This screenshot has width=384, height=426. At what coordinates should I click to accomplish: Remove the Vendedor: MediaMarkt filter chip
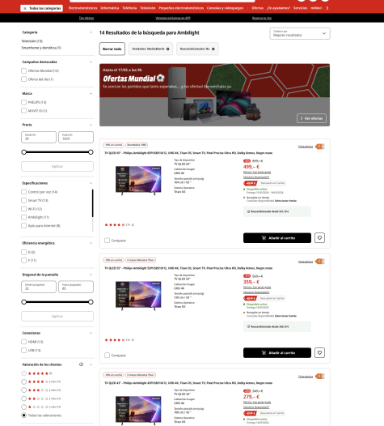click(x=168, y=49)
